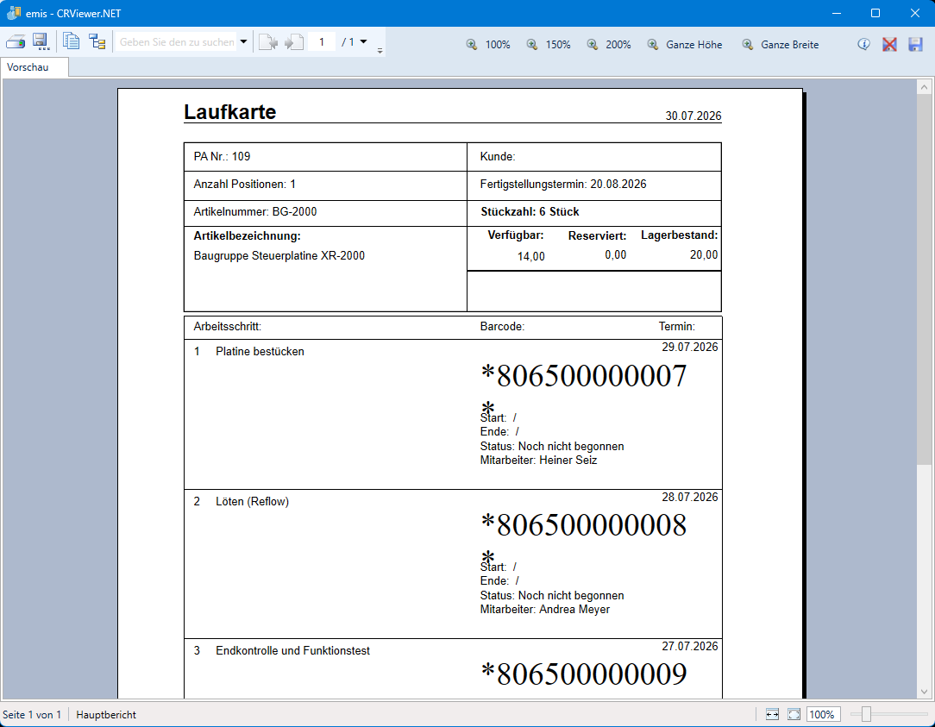Fit the report to Ganze Breite
This screenshot has height=727, width=935.
789,45
